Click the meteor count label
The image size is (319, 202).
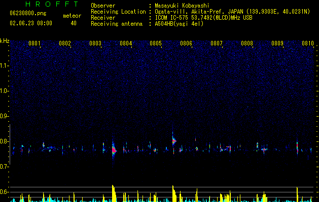pyautogui.click(x=72, y=16)
